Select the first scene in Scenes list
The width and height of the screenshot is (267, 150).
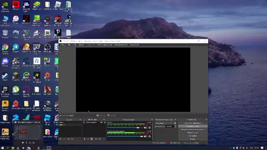[x=70, y=122]
